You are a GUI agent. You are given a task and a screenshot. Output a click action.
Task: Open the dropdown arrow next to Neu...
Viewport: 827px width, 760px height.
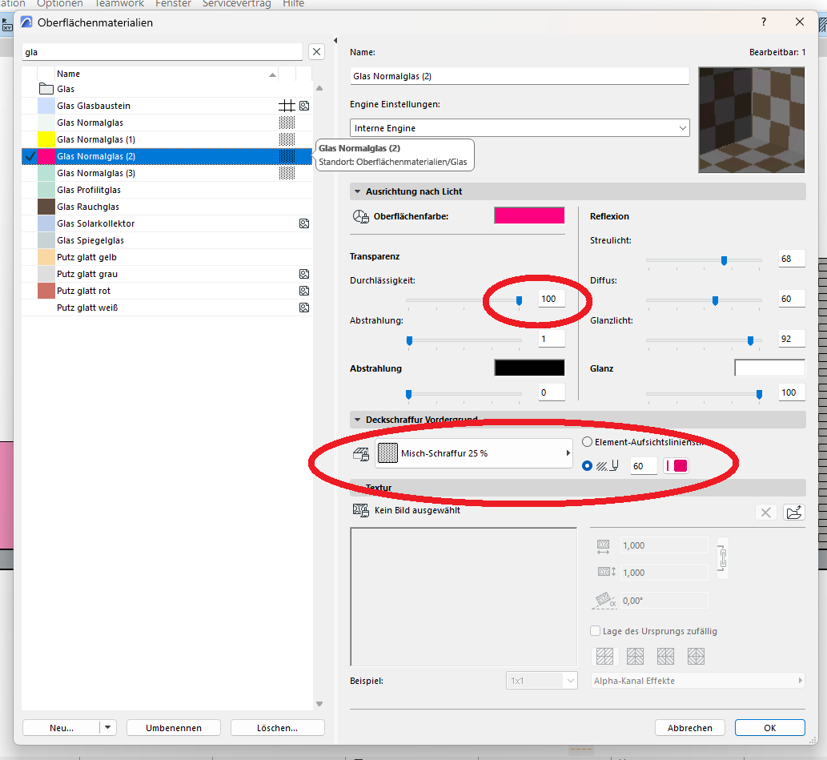coord(107,728)
